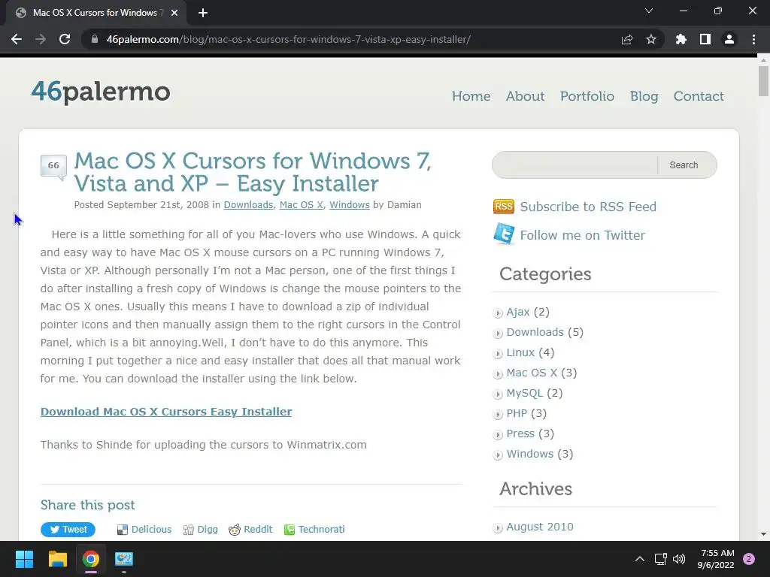Click the Tweet share button
770x577 pixels.
tap(68, 530)
